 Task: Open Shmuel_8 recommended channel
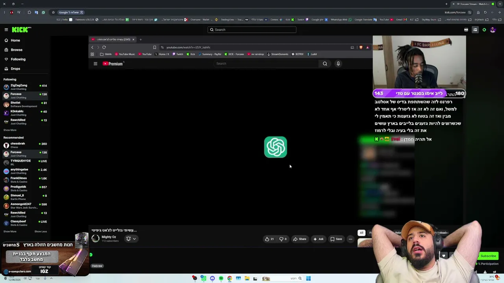[25, 197]
